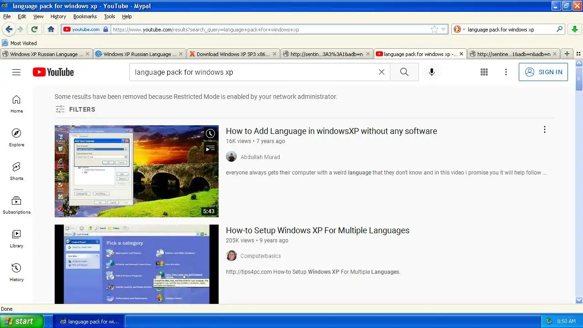
Task: Open the File menu
Action: point(7,16)
